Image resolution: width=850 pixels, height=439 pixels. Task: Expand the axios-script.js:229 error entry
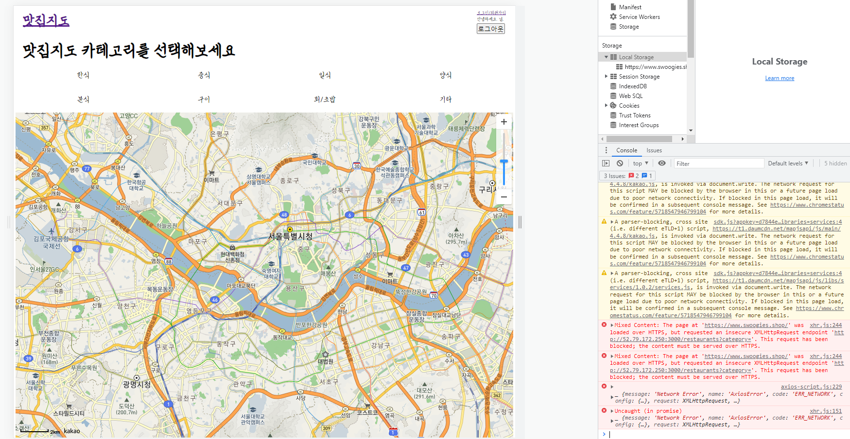[612, 387]
